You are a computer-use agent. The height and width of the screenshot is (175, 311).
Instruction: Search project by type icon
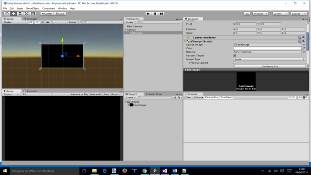(175, 97)
